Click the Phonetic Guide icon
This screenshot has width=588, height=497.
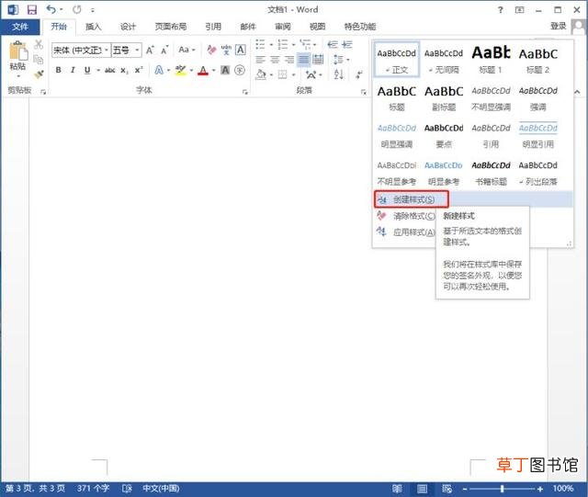(x=226, y=50)
